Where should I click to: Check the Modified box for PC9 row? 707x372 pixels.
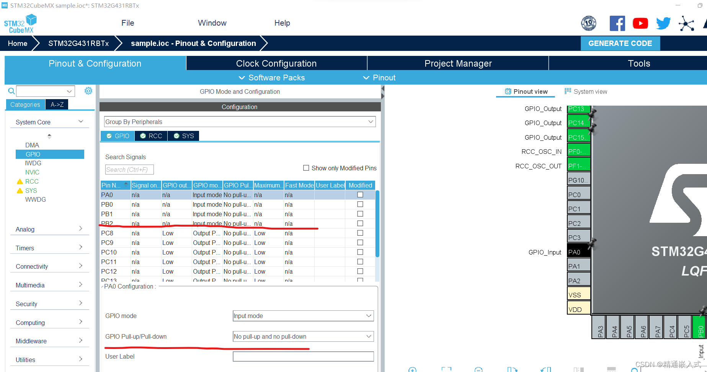click(360, 243)
